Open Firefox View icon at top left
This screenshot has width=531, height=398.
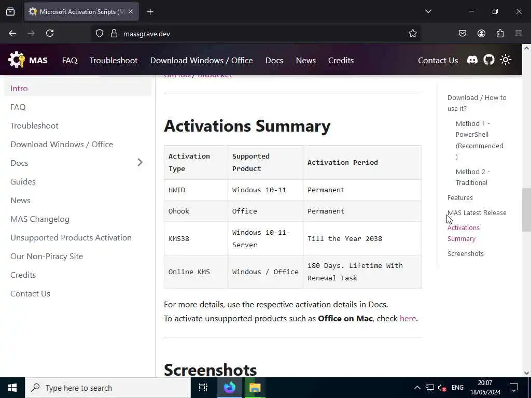(x=10, y=11)
